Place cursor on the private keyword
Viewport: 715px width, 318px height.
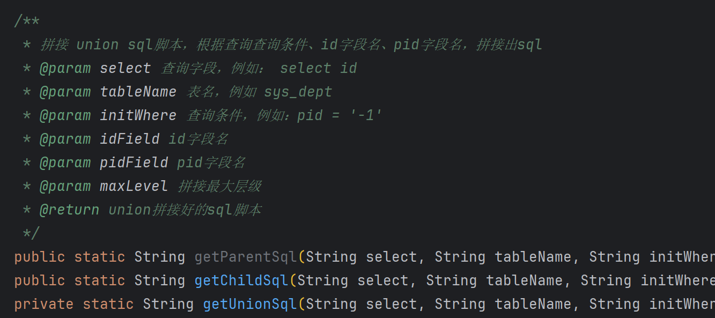click(44, 304)
